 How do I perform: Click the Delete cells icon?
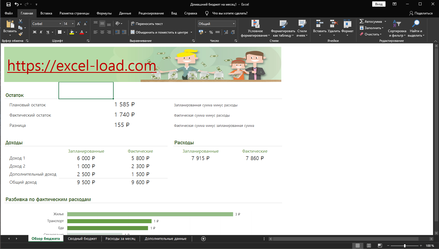click(x=334, y=24)
